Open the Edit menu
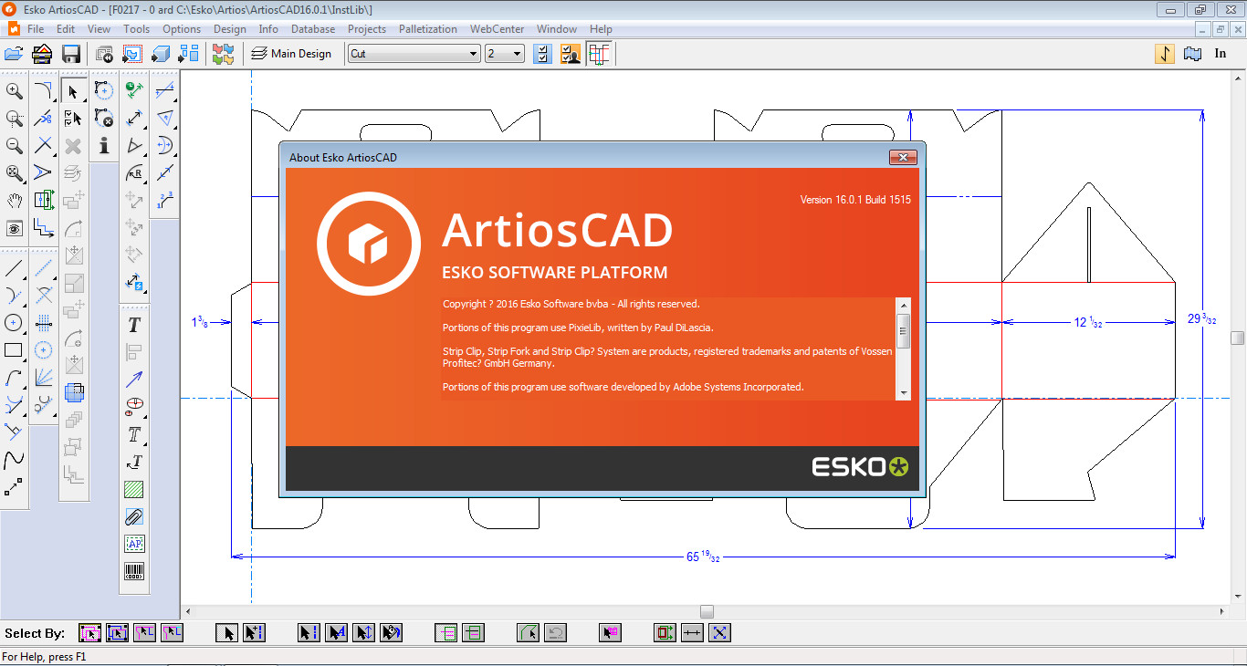Image resolution: width=1247 pixels, height=666 pixels. click(x=66, y=29)
